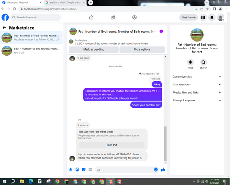Expand Media, files and links section
Screen dimensions: 230x185
click(x=197, y=92)
